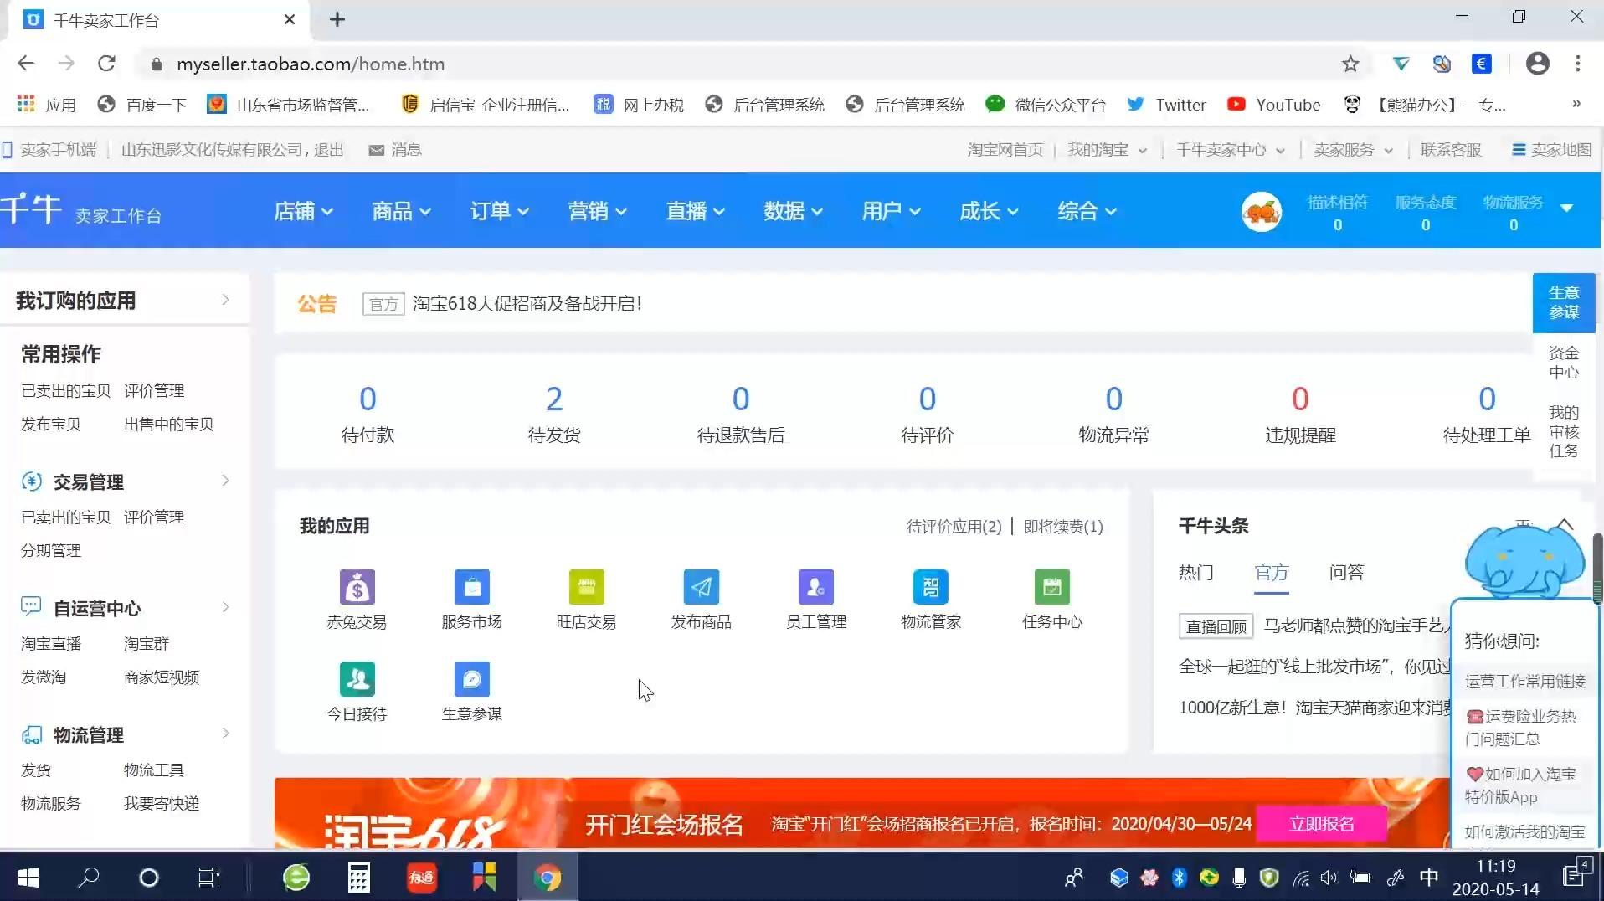Screen dimensions: 1604x901
Task: Switch to the 热门 tab
Action: (1195, 572)
